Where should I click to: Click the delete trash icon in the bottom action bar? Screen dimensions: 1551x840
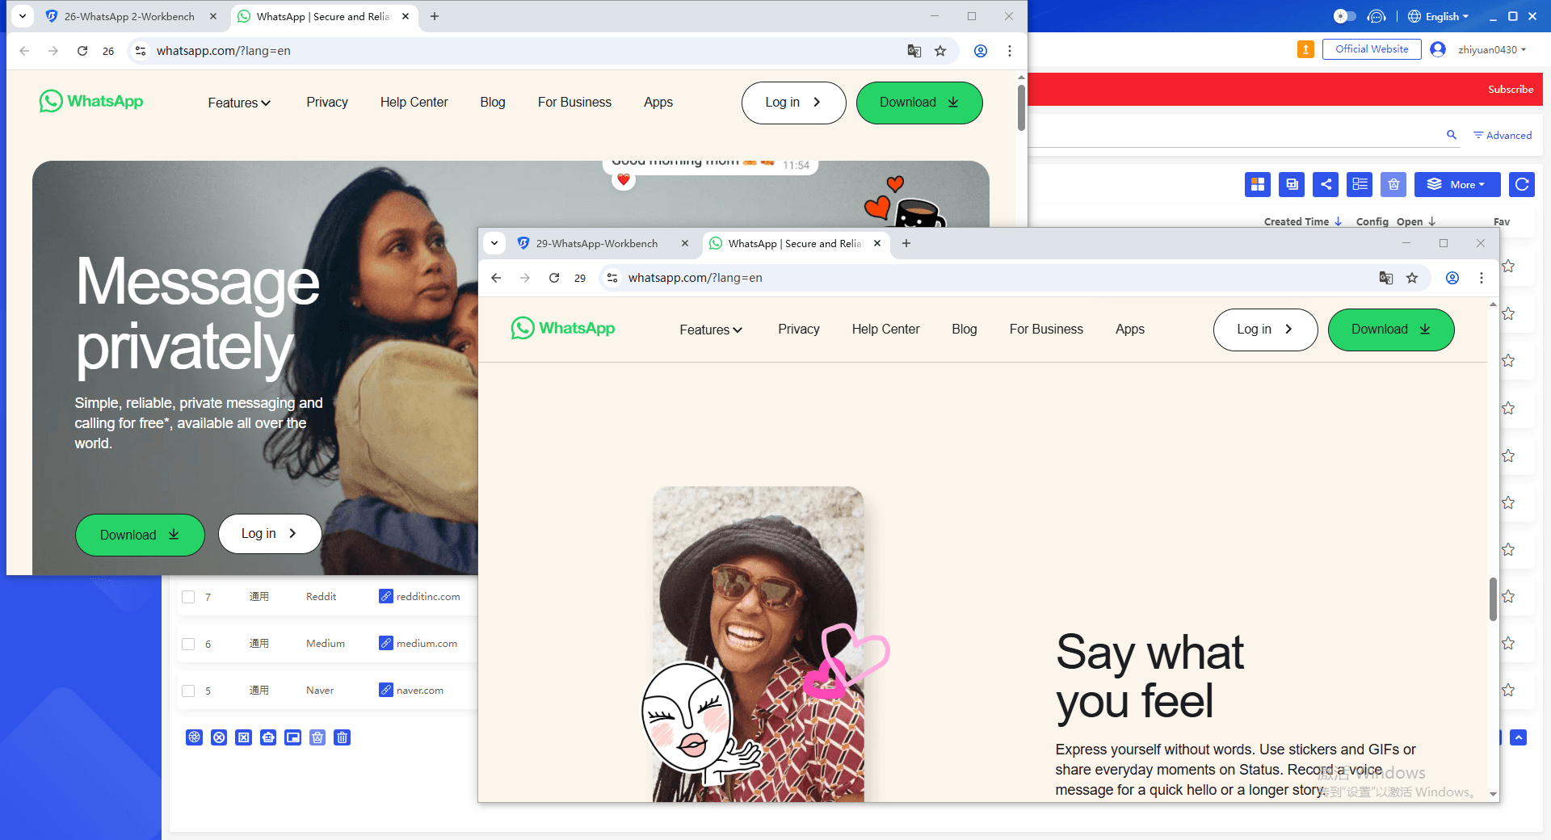pos(342,737)
